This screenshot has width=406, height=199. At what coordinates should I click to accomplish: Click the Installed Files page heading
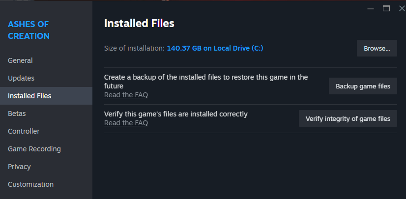[139, 23]
